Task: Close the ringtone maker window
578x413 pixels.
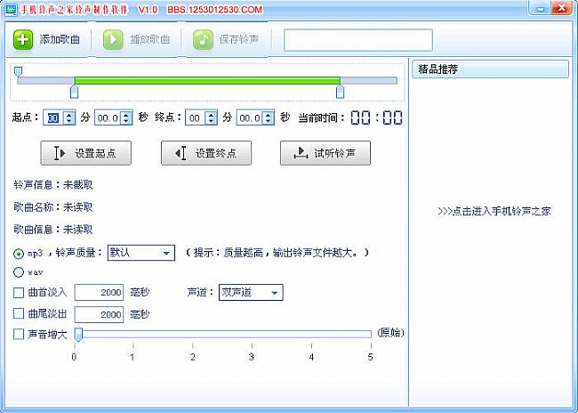Action: click(562, 9)
